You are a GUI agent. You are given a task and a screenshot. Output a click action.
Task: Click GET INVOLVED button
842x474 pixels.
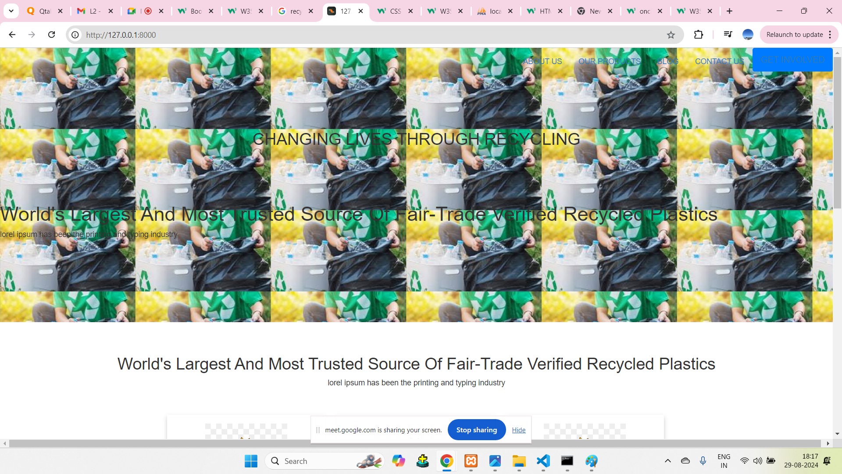click(792, 60)
